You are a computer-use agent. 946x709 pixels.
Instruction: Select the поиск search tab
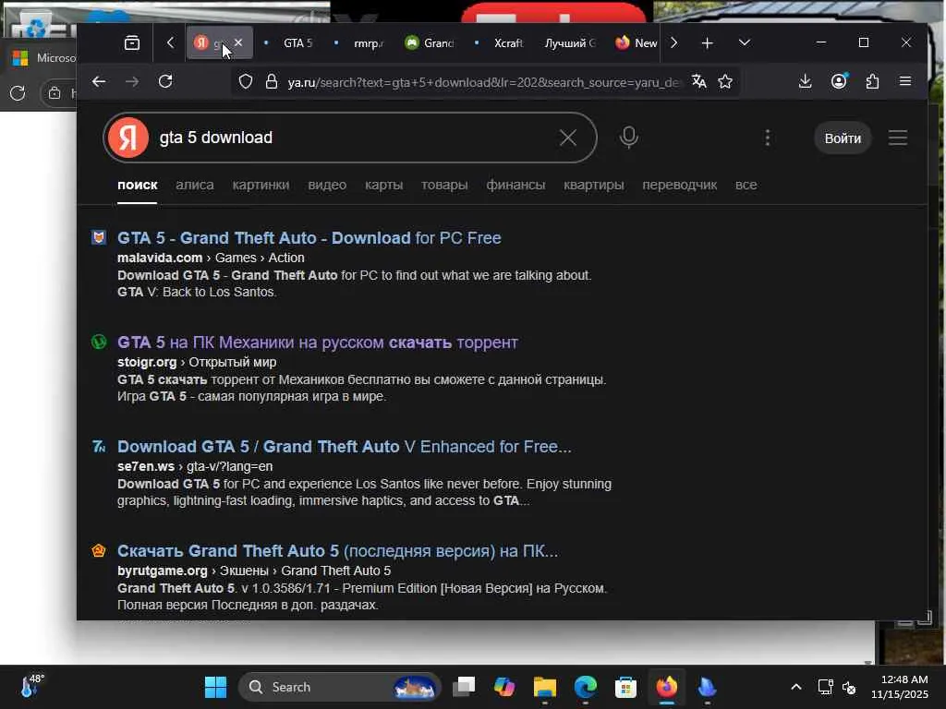[138, 185]
